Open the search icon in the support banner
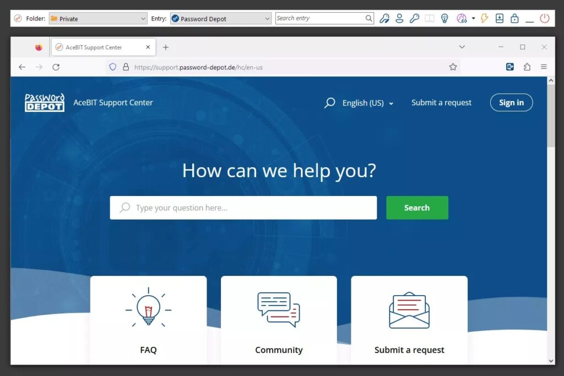 tap(329, 102)
